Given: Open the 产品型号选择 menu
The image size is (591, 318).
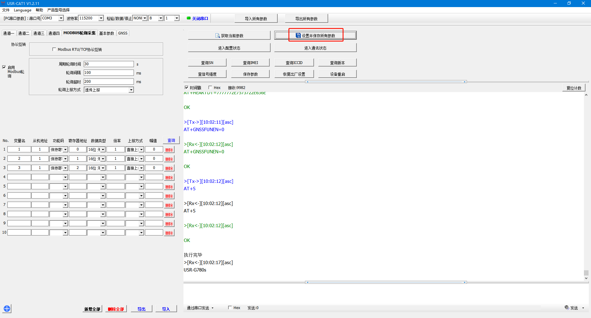Looking at the screenshot, I should [58, 10].
